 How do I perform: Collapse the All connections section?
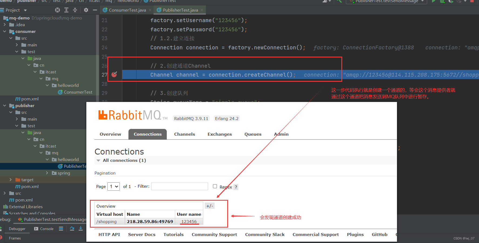tap(98, 160)
